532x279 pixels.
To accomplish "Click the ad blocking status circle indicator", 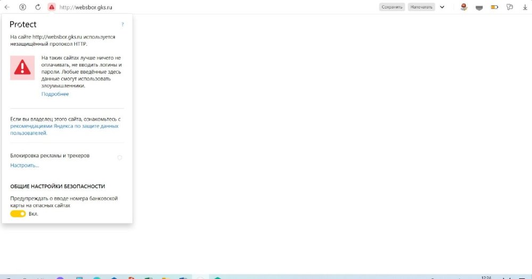I will point(119,157).
